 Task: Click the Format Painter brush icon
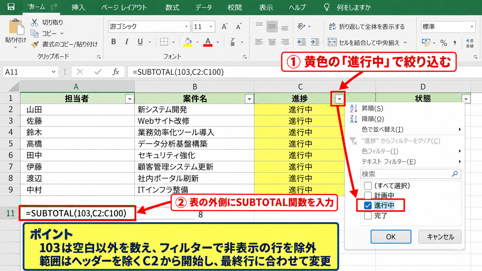35,44
